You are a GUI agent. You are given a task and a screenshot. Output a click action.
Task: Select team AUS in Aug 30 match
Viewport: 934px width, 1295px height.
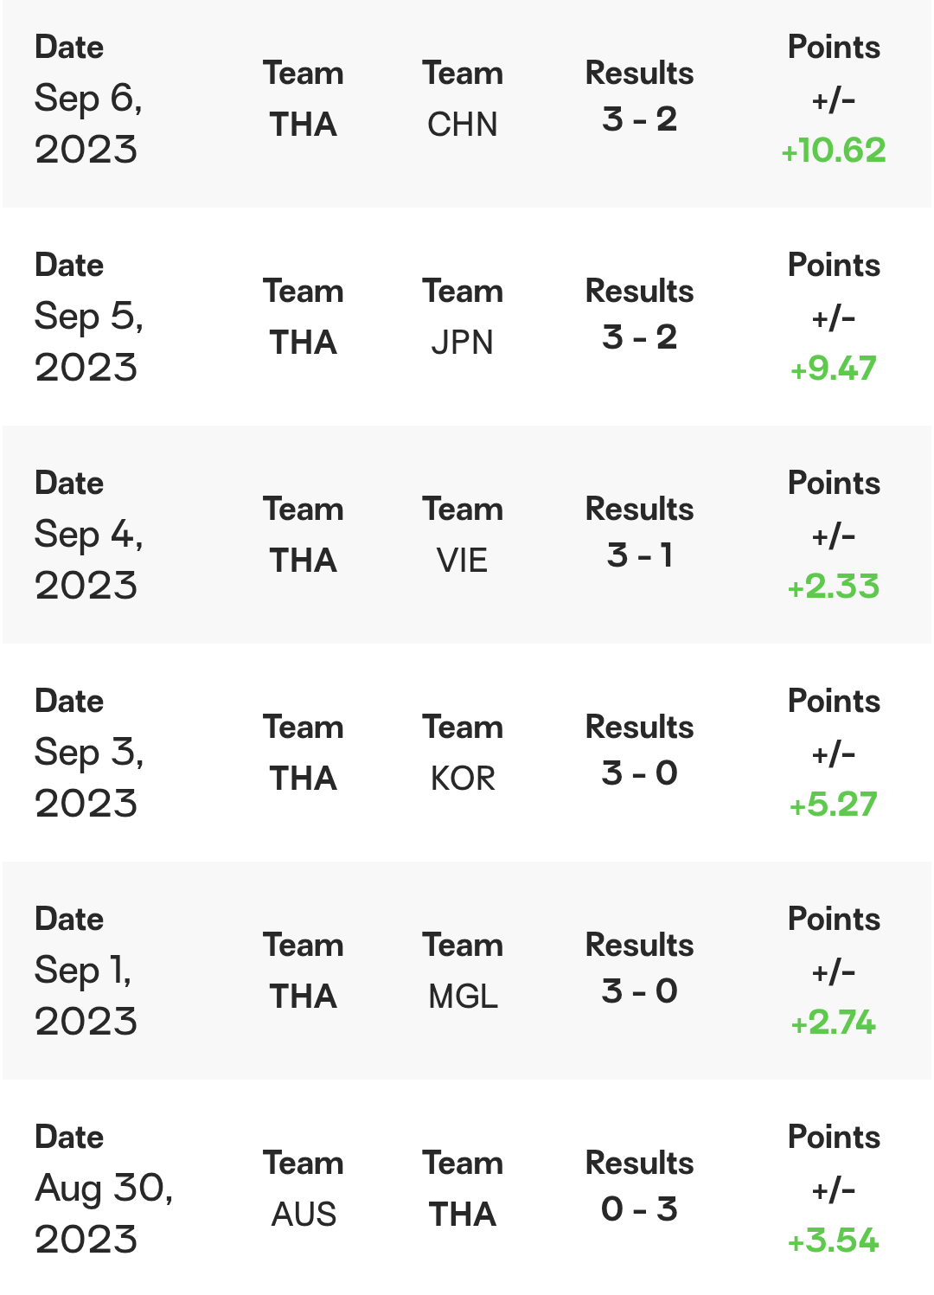(304, 1215)
